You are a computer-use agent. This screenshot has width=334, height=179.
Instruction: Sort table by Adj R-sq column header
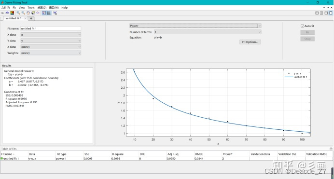180,154
